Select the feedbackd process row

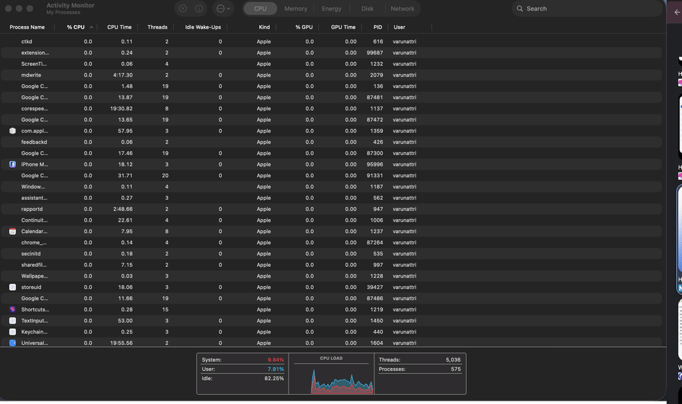coord(332,142)
